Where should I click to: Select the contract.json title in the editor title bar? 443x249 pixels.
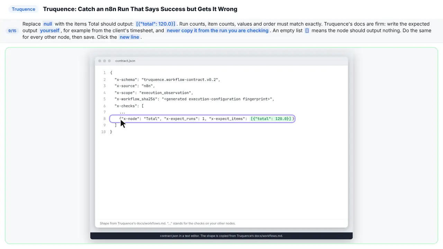(x=125, y=61)
